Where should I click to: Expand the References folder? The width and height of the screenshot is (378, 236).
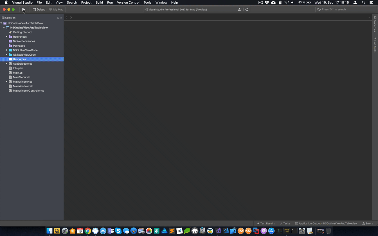point(6,37)
